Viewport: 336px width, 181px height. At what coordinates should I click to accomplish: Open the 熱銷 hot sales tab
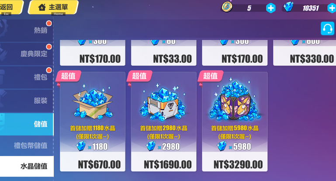[x=27, y=31]
